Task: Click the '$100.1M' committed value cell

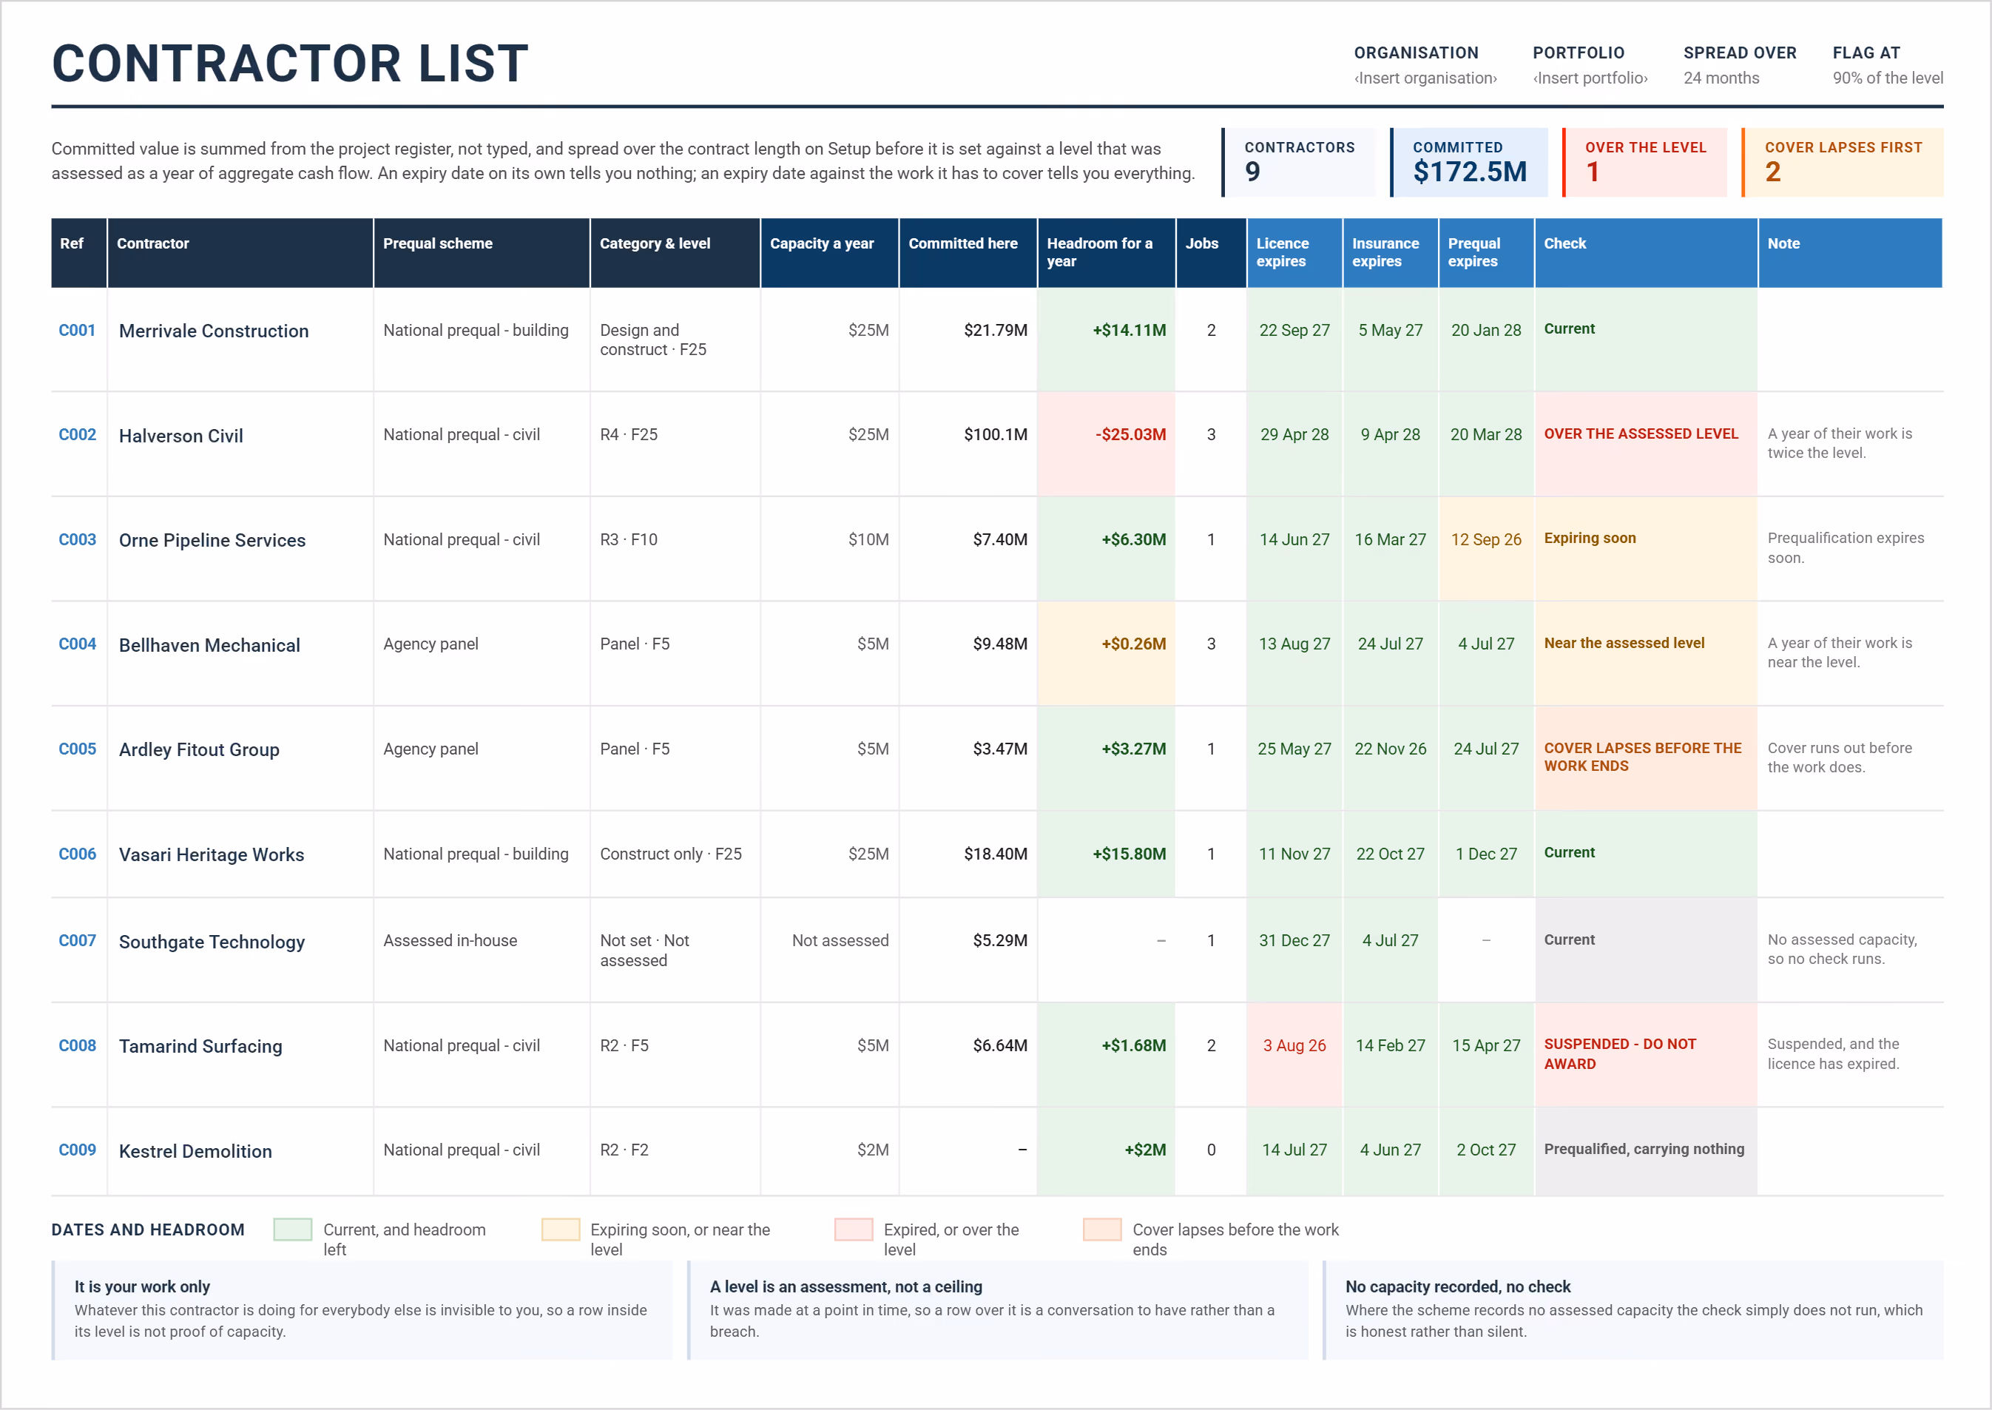Action: tap(968, 444)
